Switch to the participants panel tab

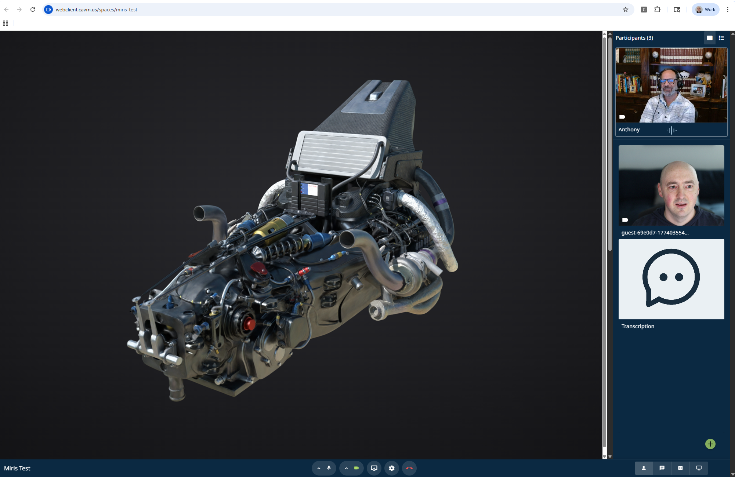(x=644, y=468)
